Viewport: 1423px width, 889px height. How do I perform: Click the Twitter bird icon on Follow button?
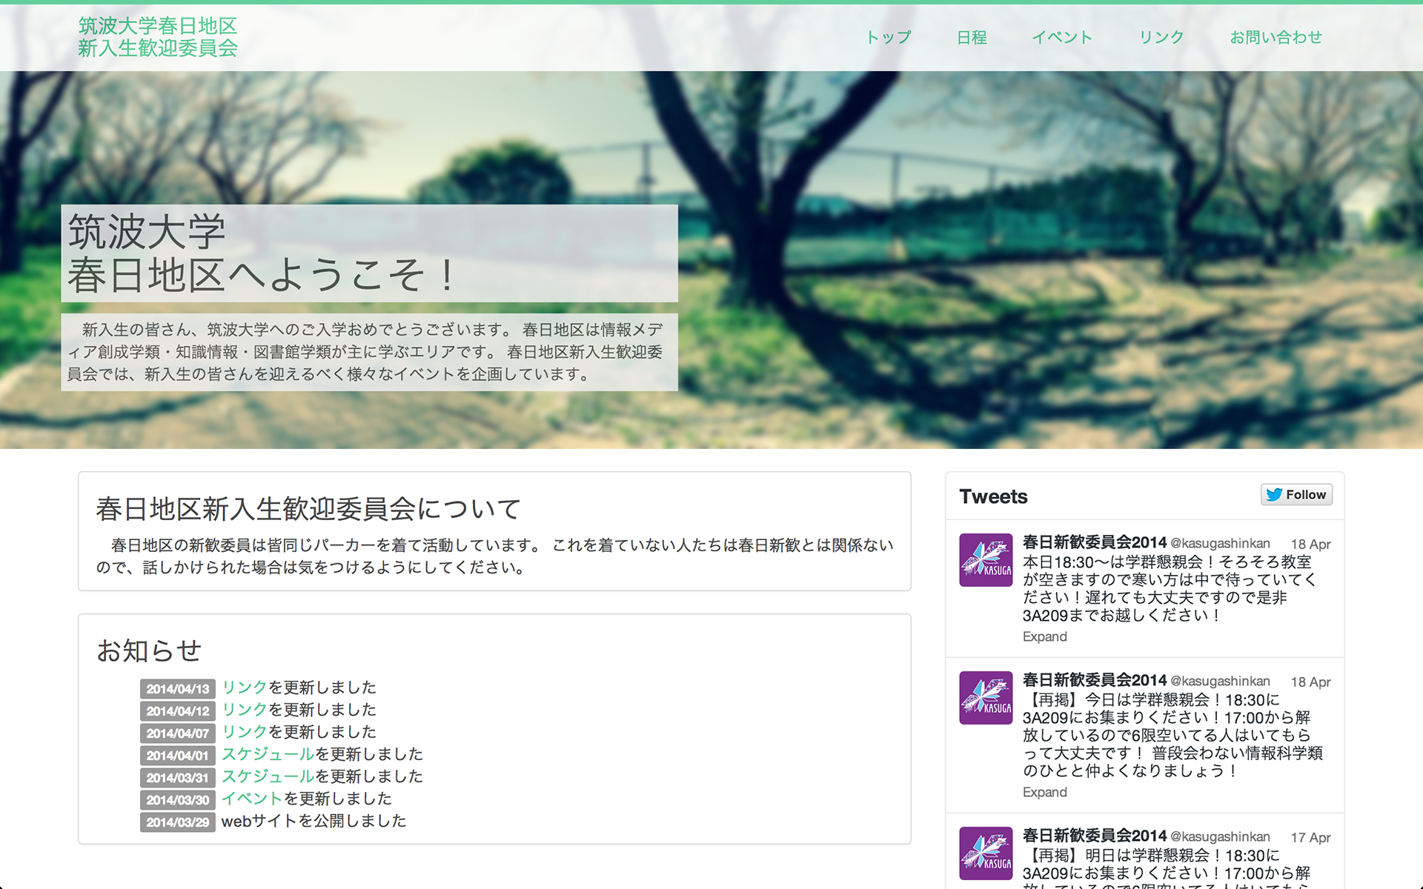[x=1274, y=495]
